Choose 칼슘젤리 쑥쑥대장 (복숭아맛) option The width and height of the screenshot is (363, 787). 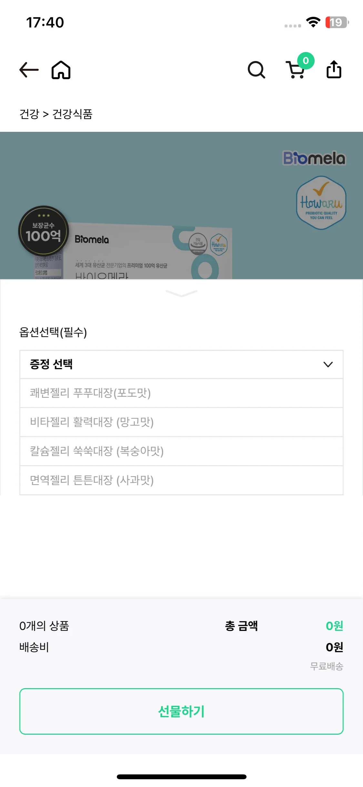point(181,451)
